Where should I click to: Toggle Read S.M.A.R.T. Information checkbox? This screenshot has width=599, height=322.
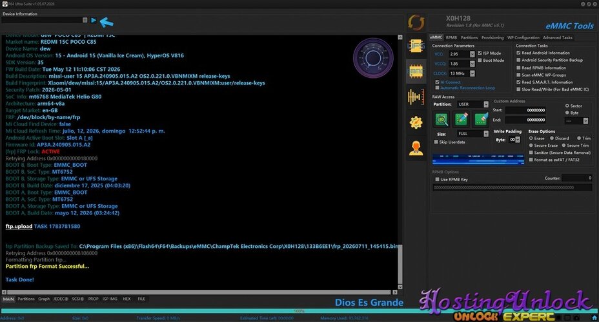[518, 82]
